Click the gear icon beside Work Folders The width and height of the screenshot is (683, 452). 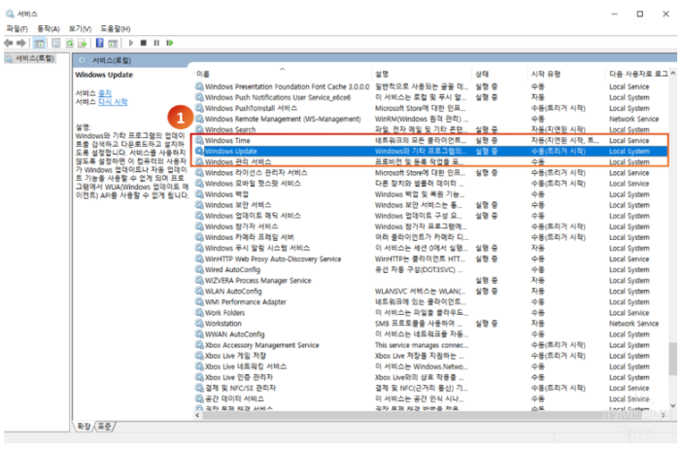coord(199,313)
